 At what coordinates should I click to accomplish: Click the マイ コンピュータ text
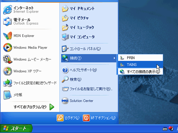pyautogui.click(x=82, y=37)
